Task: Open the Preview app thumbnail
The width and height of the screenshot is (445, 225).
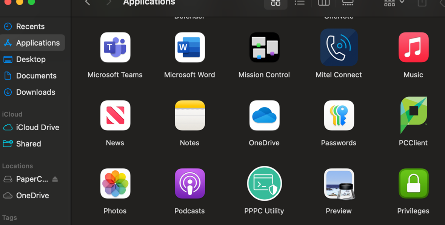Action: pyautogui.click(x=339, y=184)
